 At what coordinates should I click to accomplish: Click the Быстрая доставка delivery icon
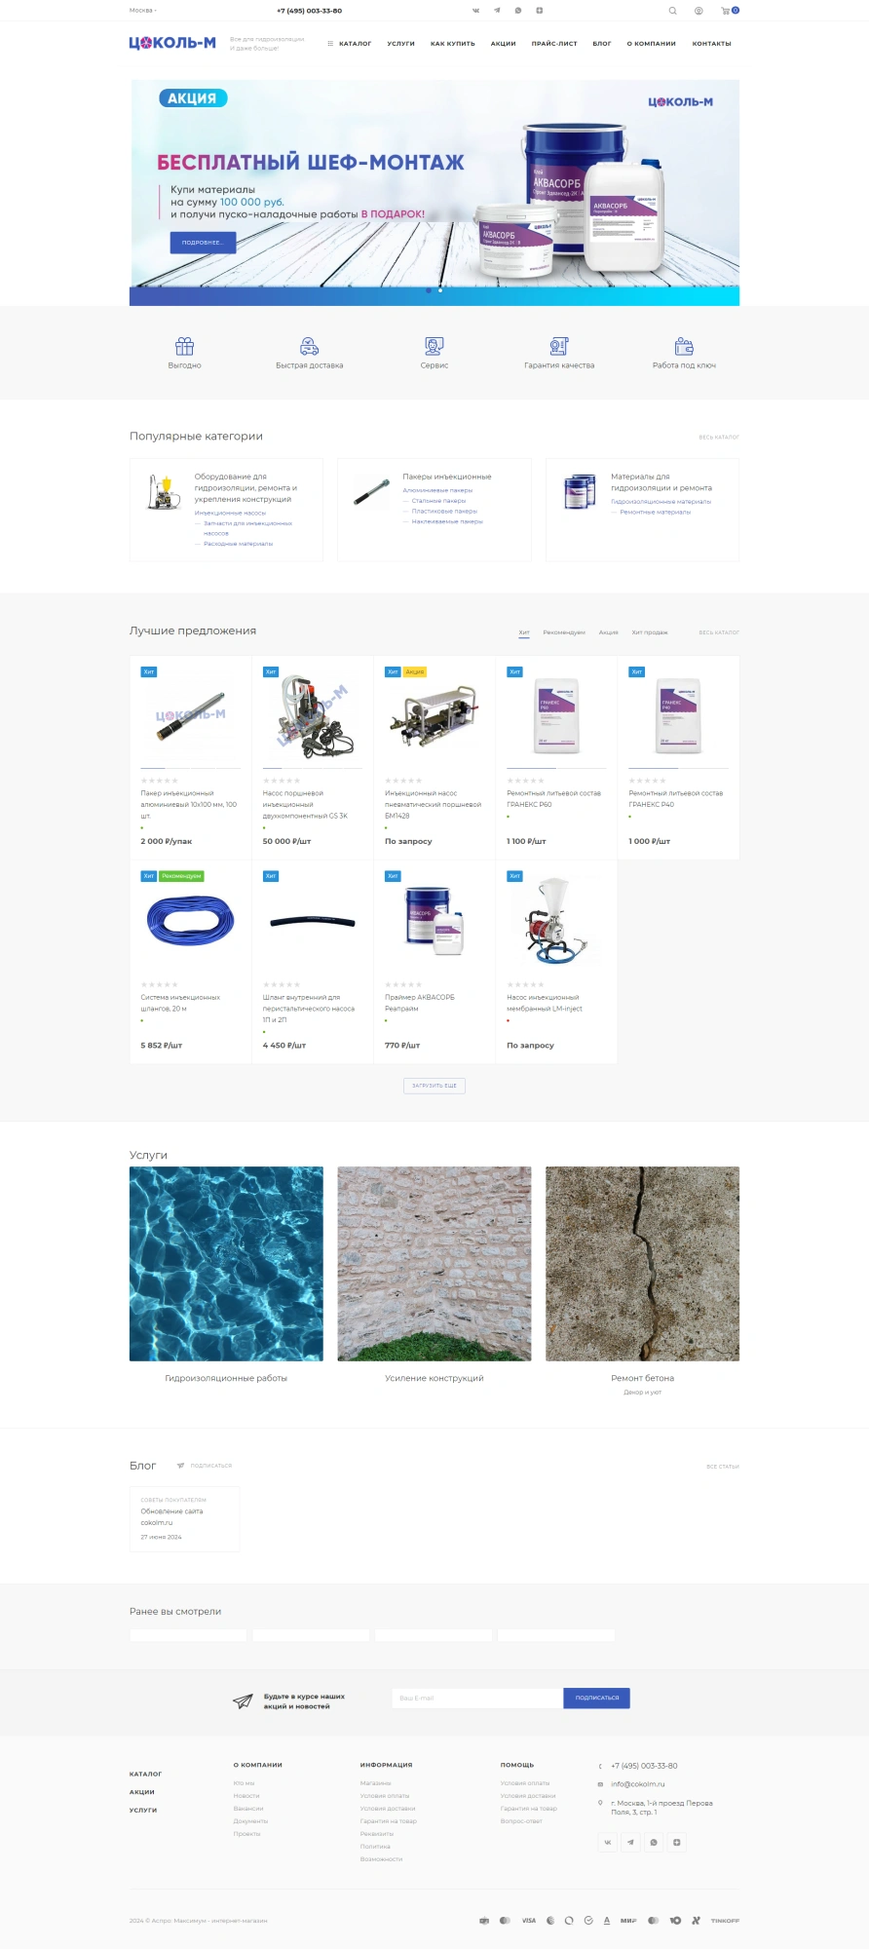pyautogui.click(x=310, y=346)
